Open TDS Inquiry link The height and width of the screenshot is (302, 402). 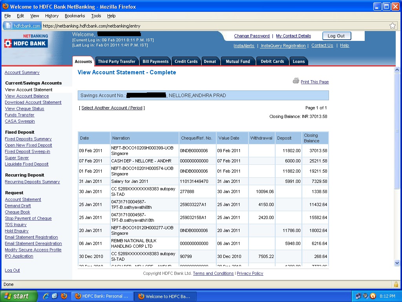[x=16, y=225]
